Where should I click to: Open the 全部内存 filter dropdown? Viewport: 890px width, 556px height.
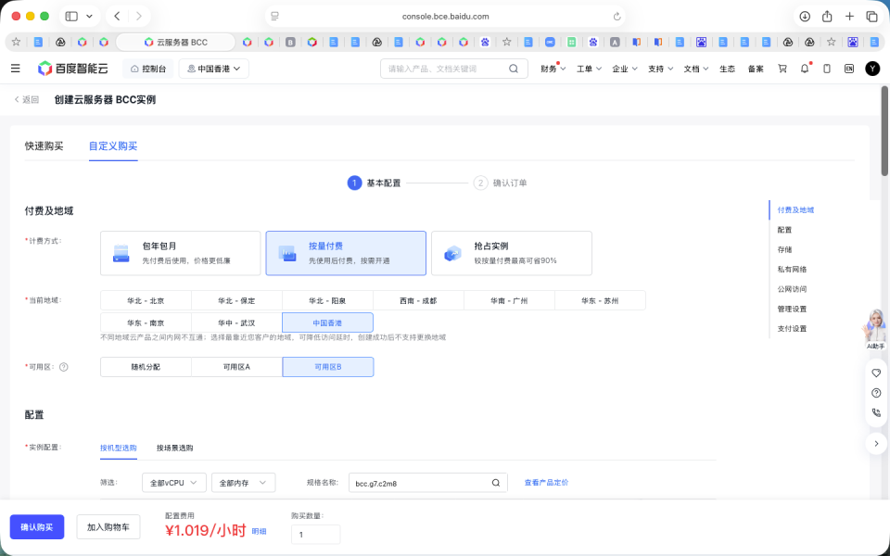243,483
